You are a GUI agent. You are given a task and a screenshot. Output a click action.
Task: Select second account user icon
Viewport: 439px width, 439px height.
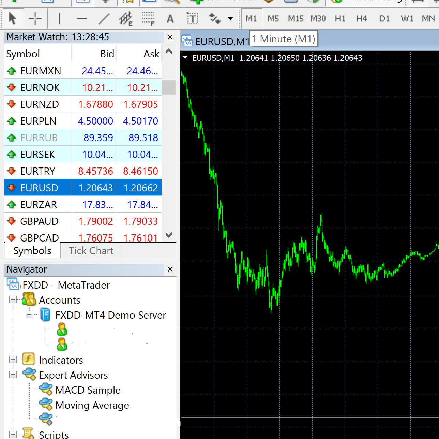(62, 345)
